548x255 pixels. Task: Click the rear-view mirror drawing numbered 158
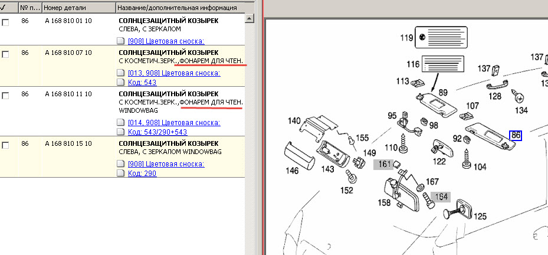[x=403, y=192]
